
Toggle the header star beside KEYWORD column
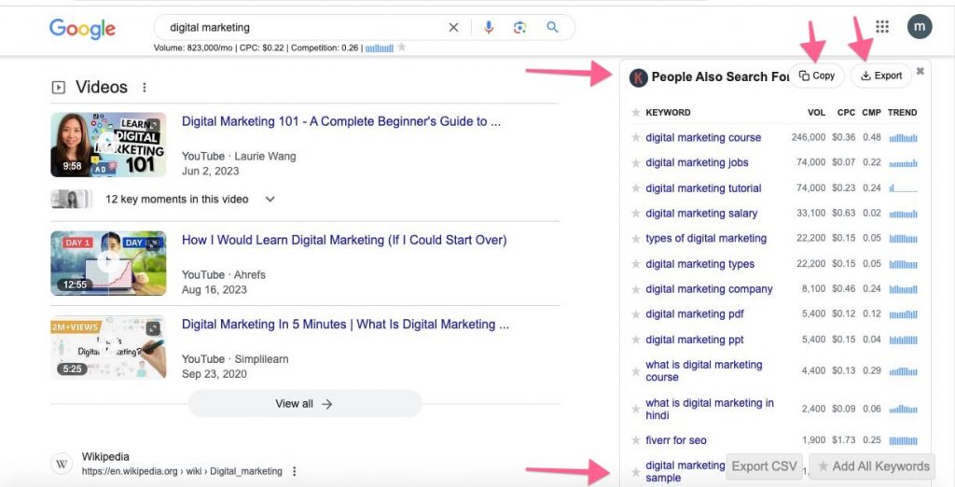[636, 112]
